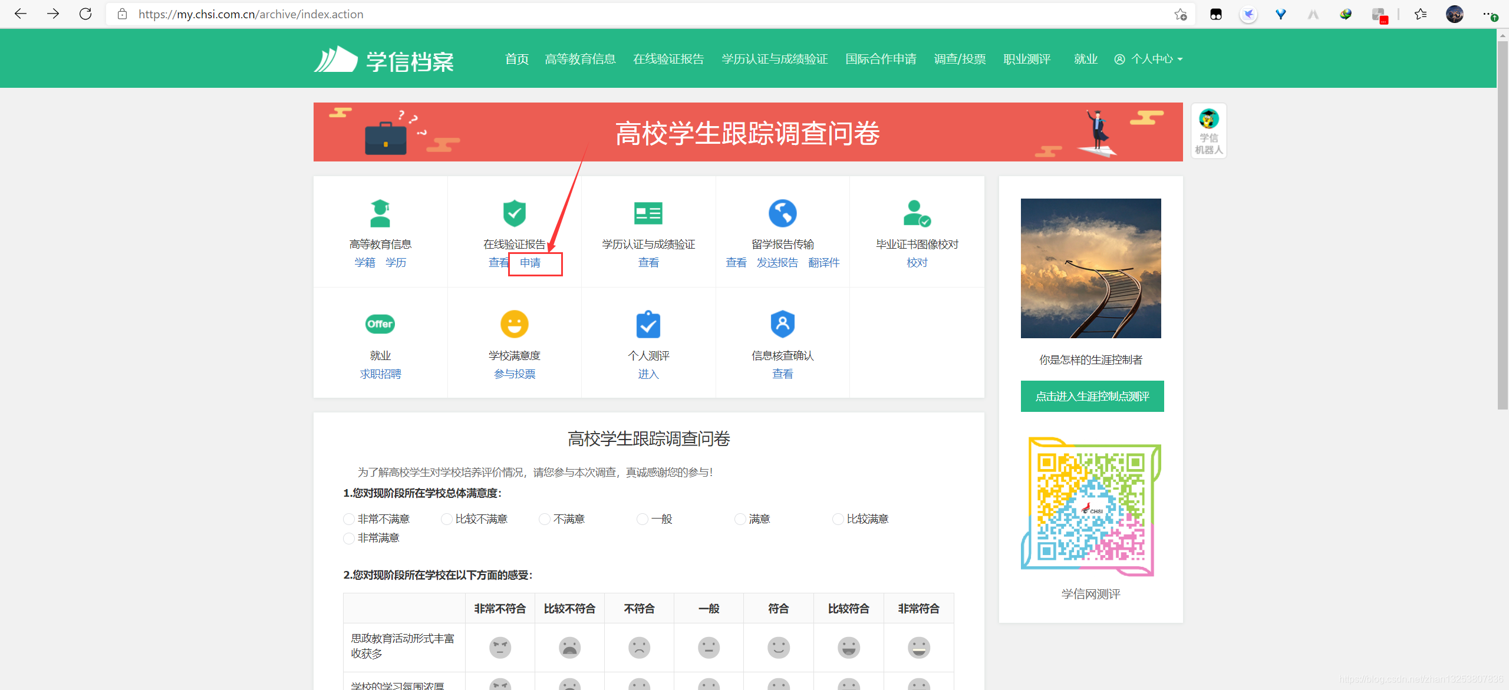This screenshot has width=1509, height=690.
Task: Click the Offer icon for 就业
Action: (x=380, y=323)
